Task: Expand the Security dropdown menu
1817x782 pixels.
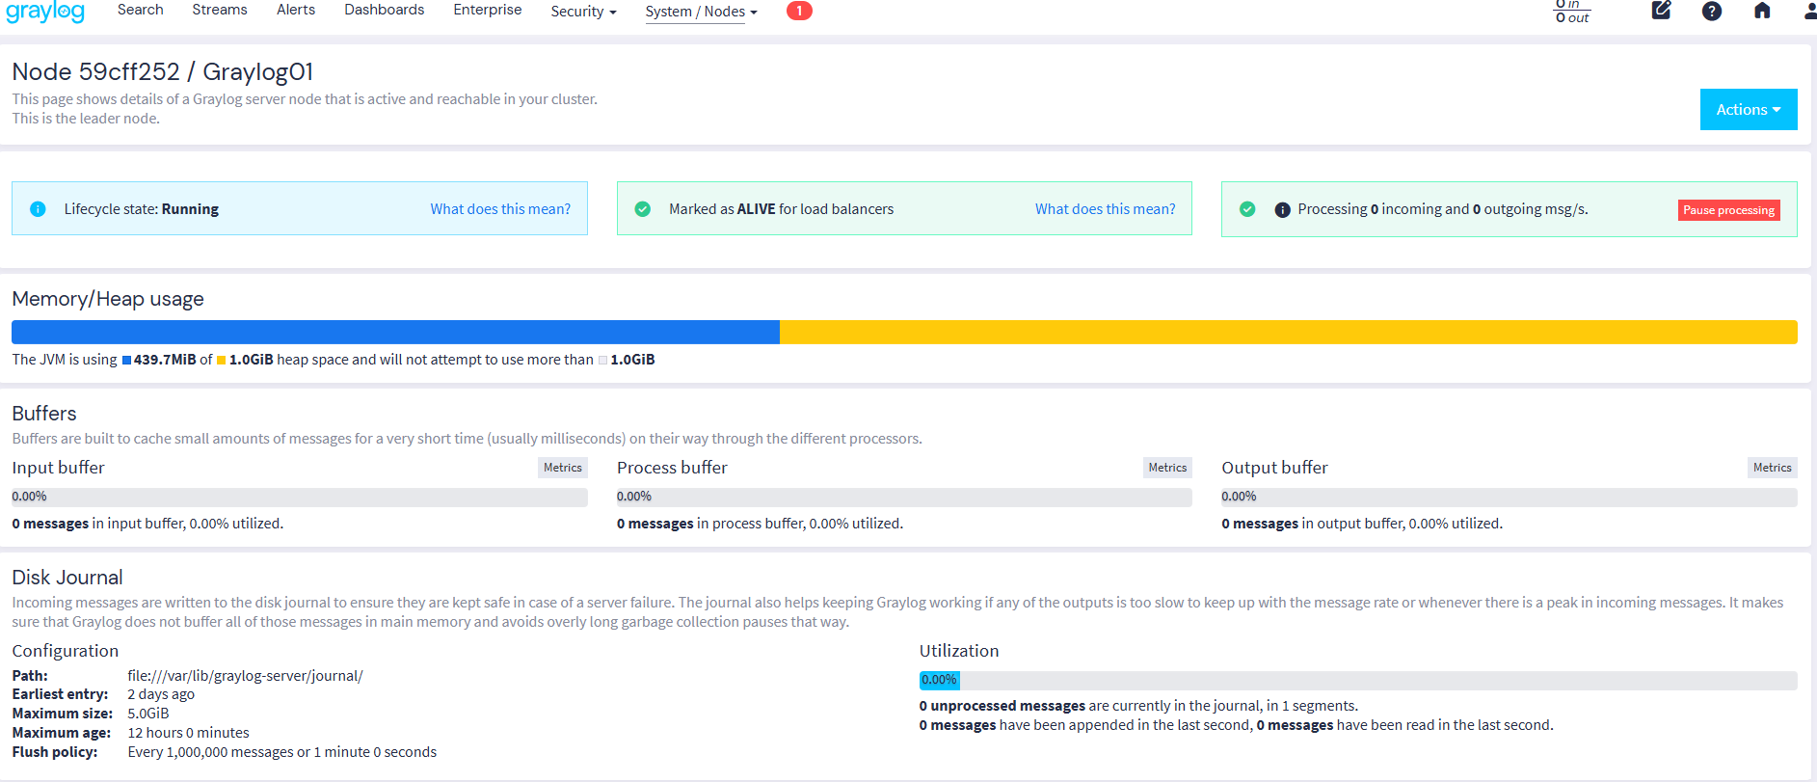Action: click(583, 12)
